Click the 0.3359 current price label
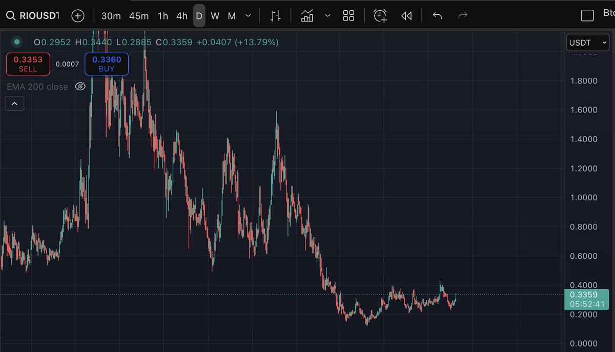This screenshot has width=615, height=352. [586, 295]
